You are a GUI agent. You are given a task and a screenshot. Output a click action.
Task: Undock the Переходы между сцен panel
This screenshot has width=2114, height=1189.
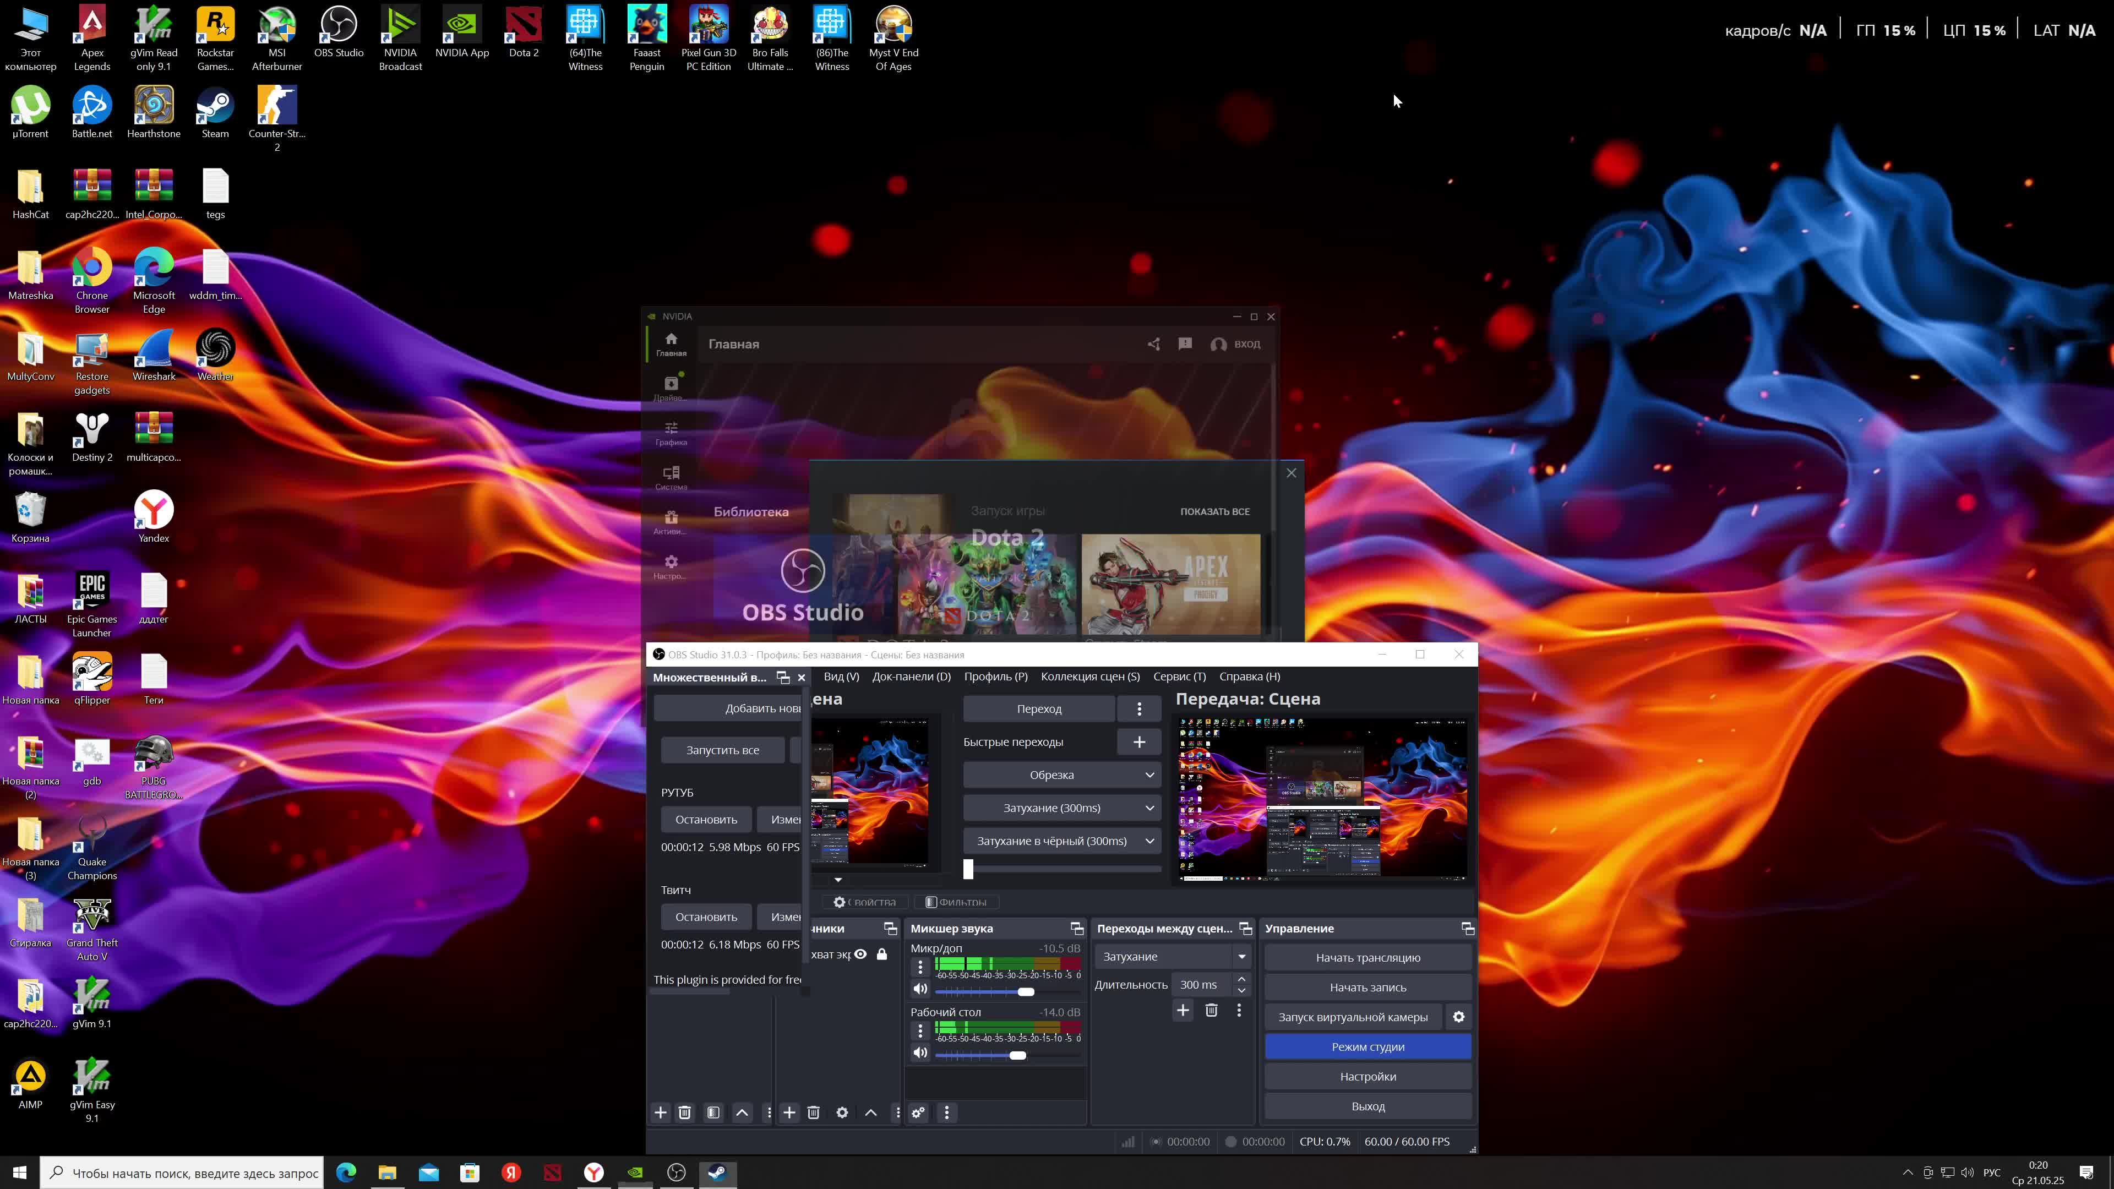(x=1246, y=928)
